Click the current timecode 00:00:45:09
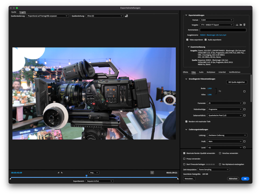The width and height of the screenshot is (261, 195). pyautogui.click(x=16, y=173)
